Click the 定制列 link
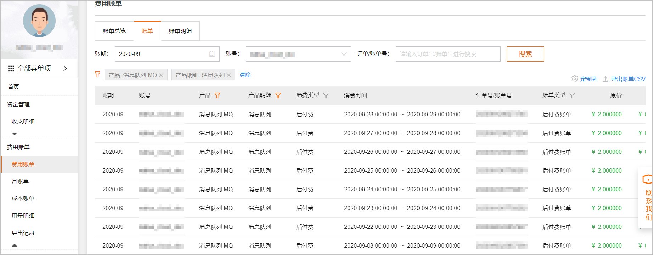The height and width of the screenshot is (255, 653). pyautogui.click(x=589, y=79)
